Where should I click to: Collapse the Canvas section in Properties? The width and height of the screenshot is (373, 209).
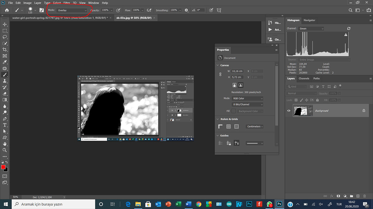click(218, 65)
